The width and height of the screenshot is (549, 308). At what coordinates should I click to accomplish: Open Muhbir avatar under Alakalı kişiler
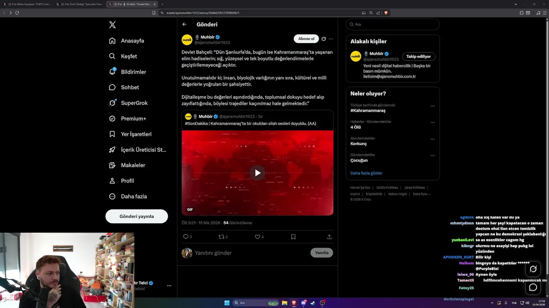pos(356,56)
